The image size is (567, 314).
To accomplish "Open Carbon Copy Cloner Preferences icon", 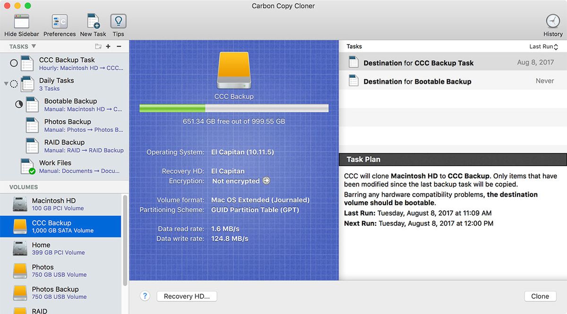I will pyautogui.click(x=60, y=21).
